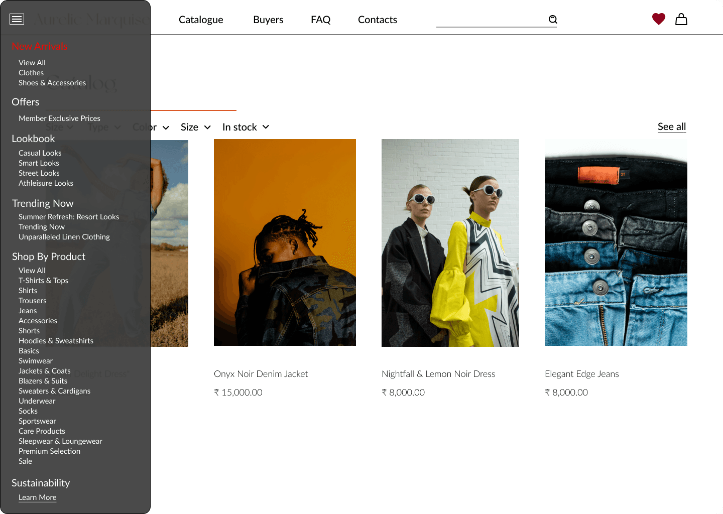Open the Shirts category

pyautogui.click(x=28, y=291)
